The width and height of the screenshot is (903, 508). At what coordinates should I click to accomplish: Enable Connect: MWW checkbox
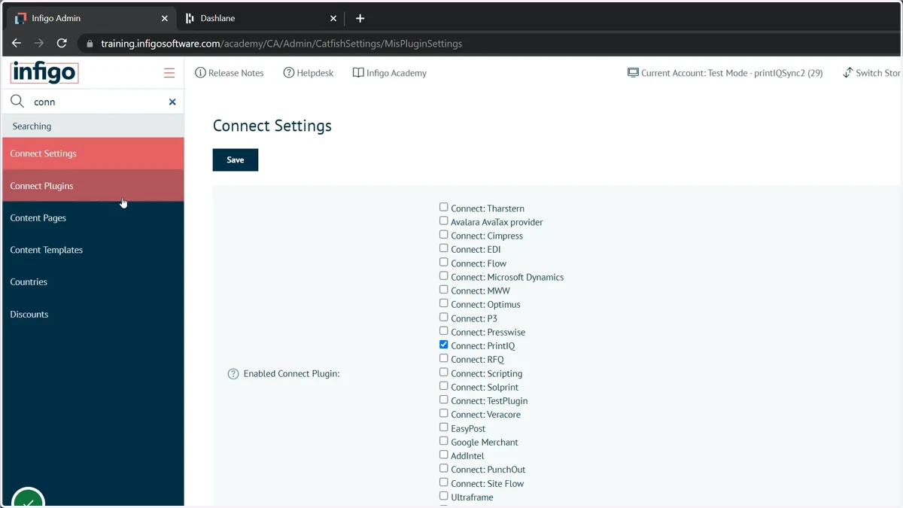click(x=444, y=290)
